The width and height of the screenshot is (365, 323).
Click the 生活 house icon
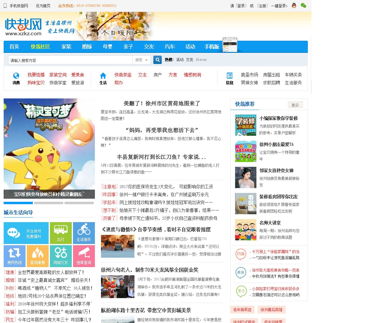point(103,75)
